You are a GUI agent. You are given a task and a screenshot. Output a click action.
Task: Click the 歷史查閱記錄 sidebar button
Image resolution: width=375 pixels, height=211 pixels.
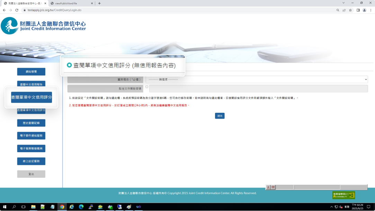coord(31,123)
